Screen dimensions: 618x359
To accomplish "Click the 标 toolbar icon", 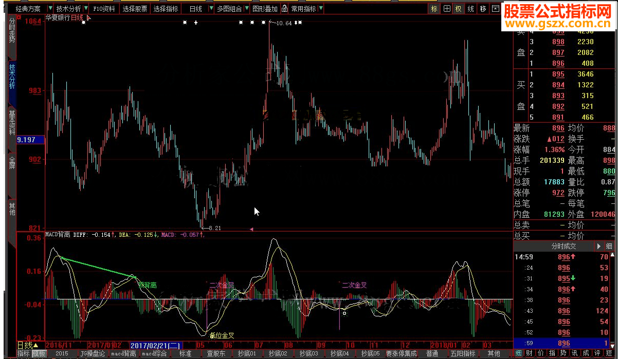I will pos(434,9).
